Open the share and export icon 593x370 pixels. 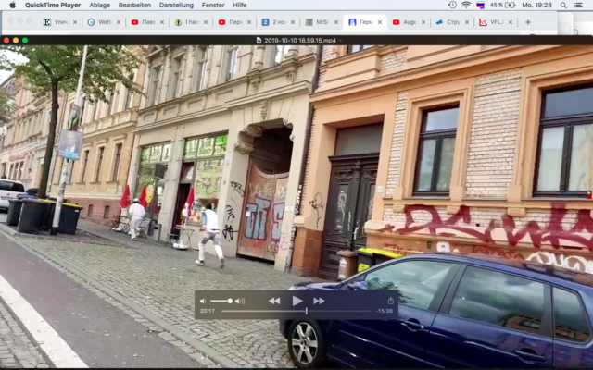pyautogui.click(x=391, y=301)
